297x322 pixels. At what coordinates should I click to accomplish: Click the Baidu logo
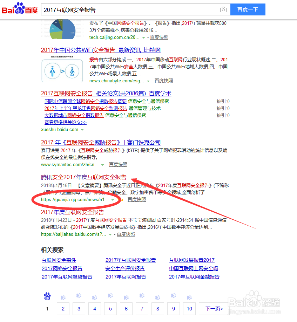pos(20,8)
